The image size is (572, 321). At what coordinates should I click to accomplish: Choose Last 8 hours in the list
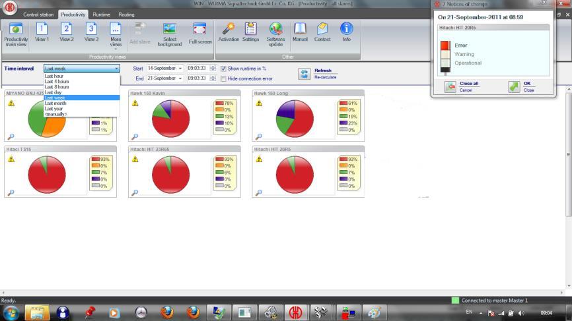[82, 87]
